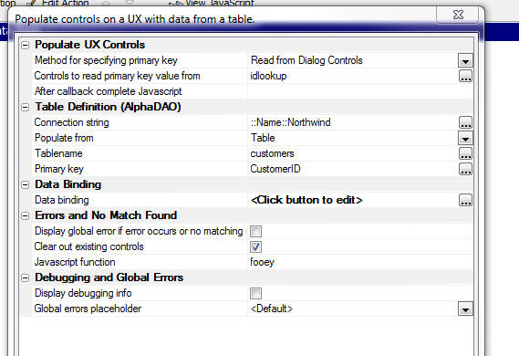Collapse the Data Binding section
Viewport: 519px width, 356px height.
[26, 184]
